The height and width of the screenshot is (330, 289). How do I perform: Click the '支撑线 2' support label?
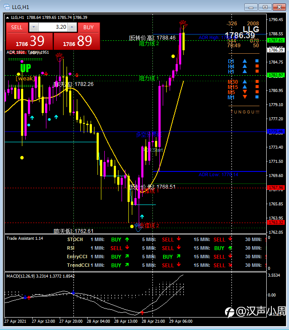coord(149,226)
